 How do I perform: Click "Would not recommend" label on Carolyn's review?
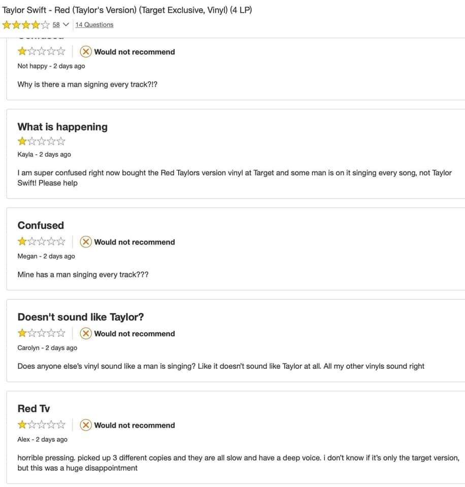(x=134, y=334)
